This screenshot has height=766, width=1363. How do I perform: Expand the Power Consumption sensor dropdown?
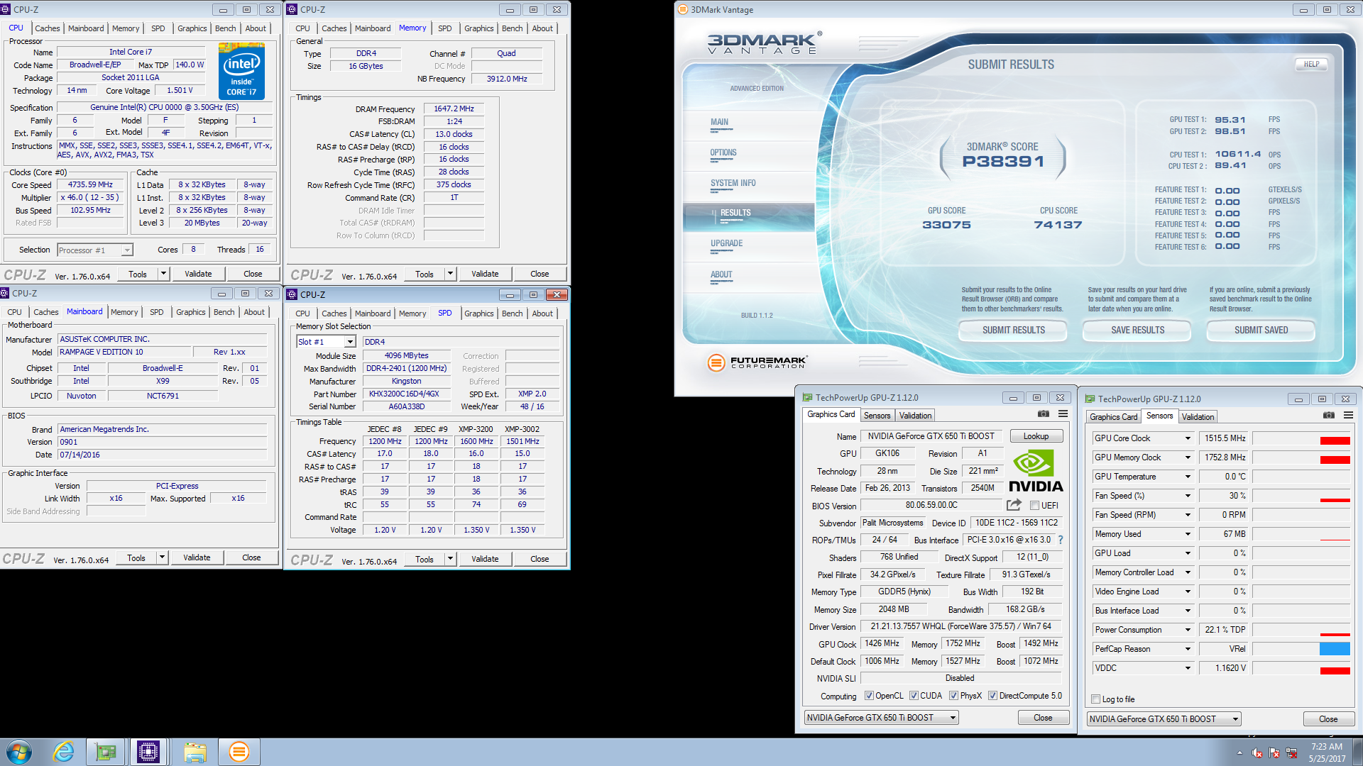click(1187, 630)
